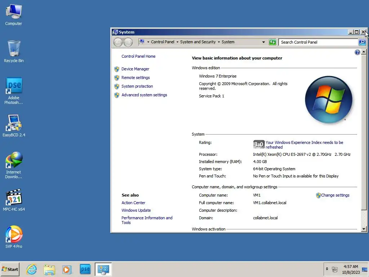
Task: Open the clock showing 4:57 AM
Action: pyautogui.click(x=351, y=269)
